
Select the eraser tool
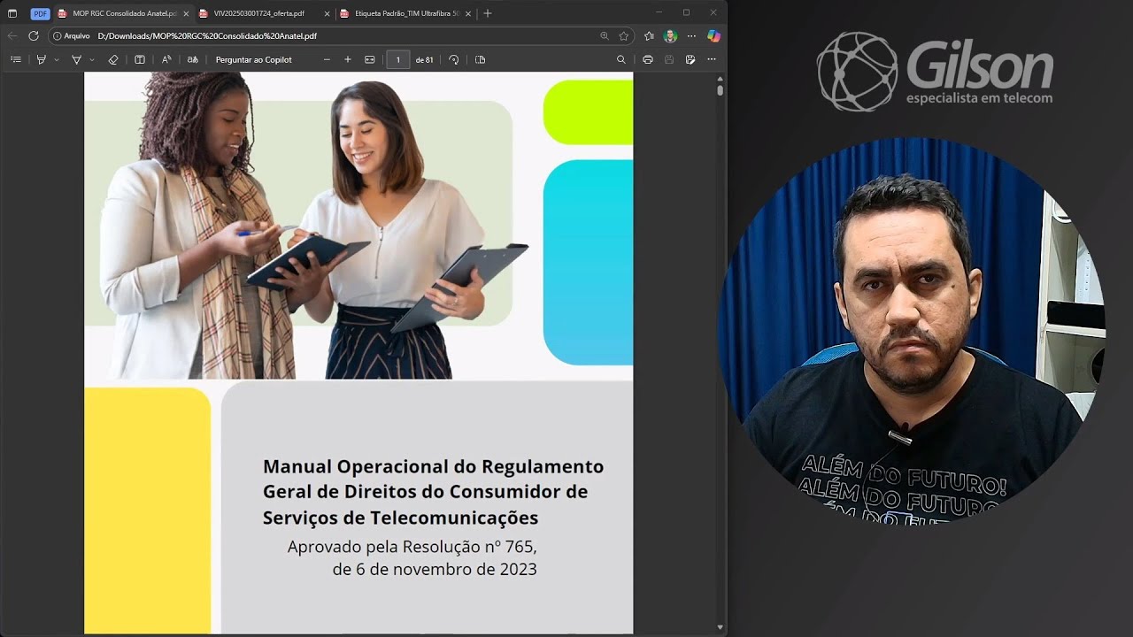(112, 59)
